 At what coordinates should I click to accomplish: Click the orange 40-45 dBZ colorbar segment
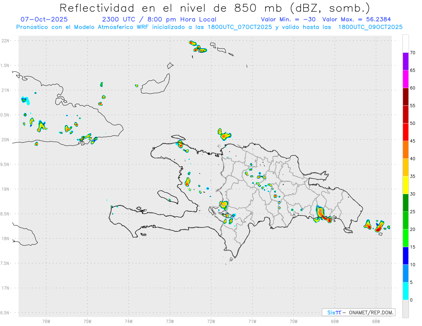405,150
